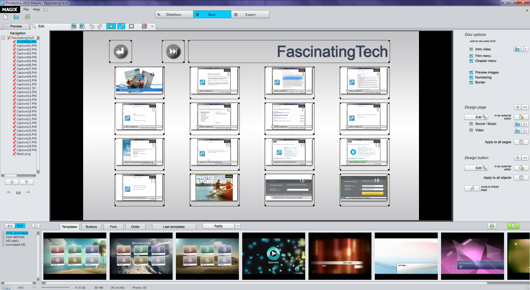Click Edit under Design page
The height and width of the screenshot is (290, 530).
[x=476, y=117]
